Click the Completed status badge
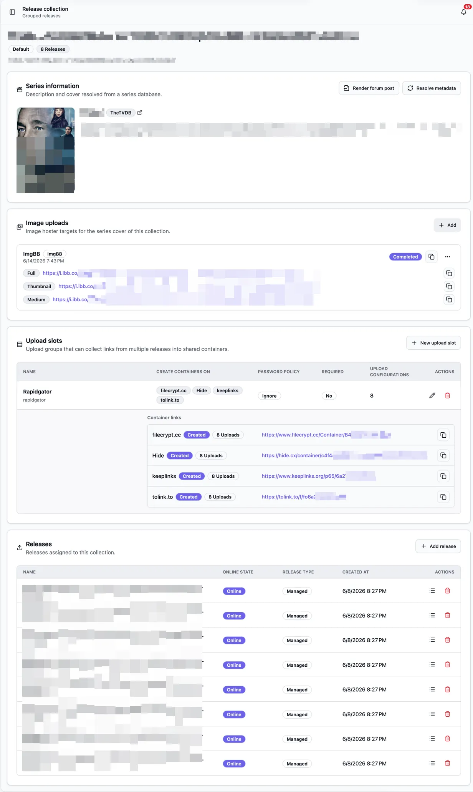The width and height of the screenshot is (473, 792). tap(405, 257)
